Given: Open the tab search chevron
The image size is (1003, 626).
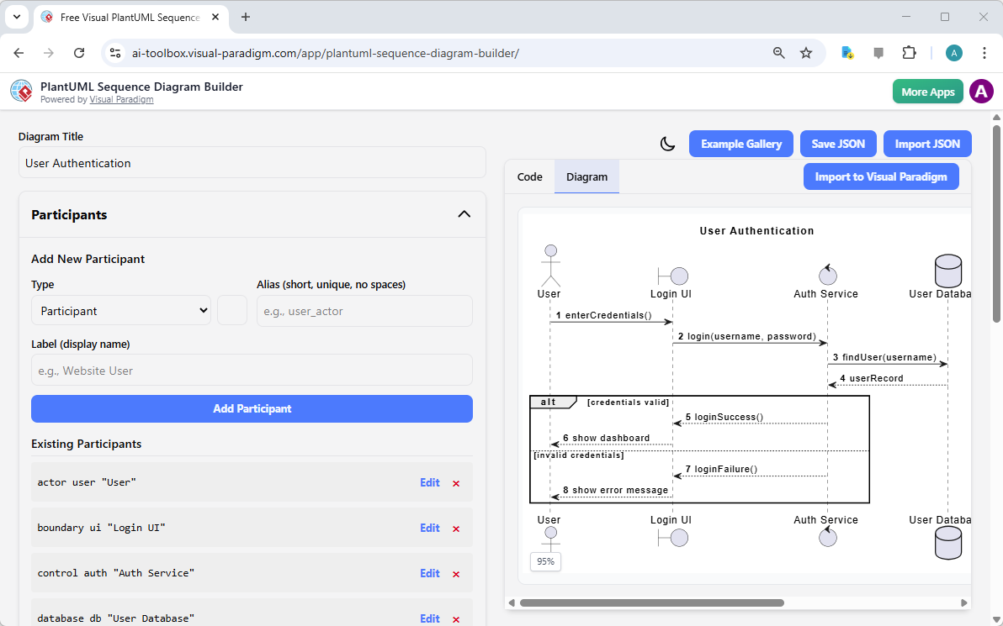Looking at the screenshot, I should (x=17, y=17).
